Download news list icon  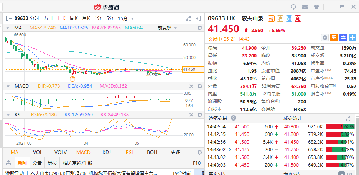pos(8,163)
